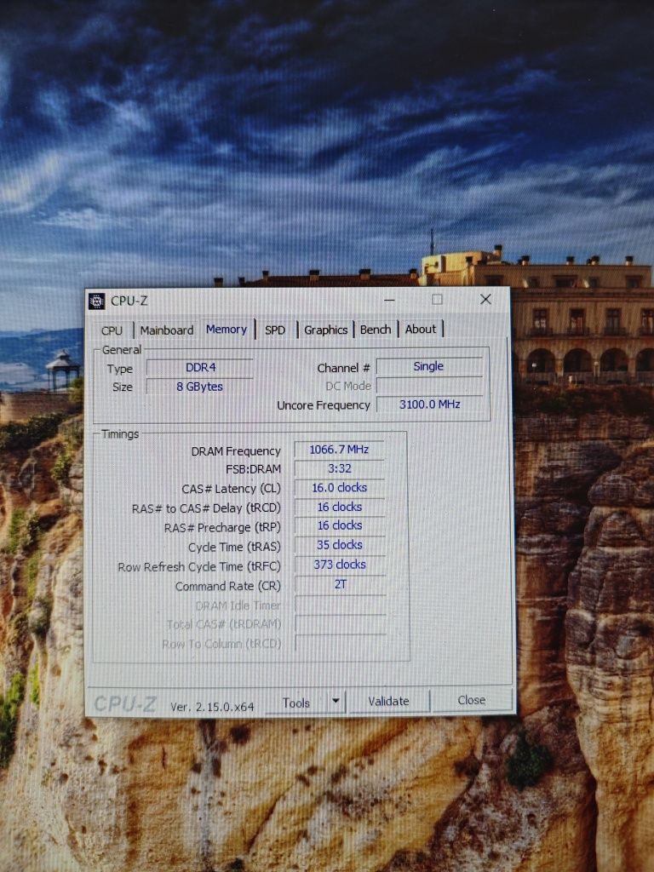654x872 pixels.
Task: Click the Uncore Frequency label
Action: (x=323, y=405)
